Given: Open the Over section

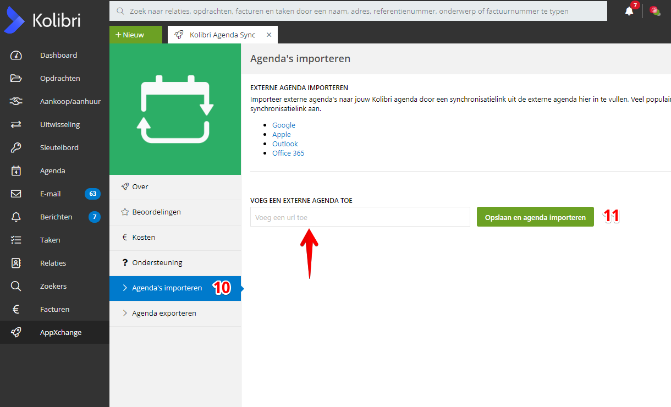Looking at the screenshot, I should click(x=175, y=187).
